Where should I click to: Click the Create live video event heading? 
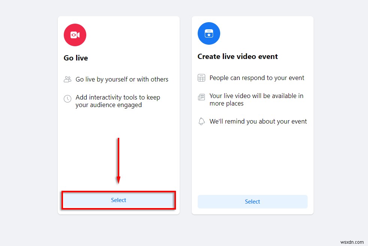237,56
